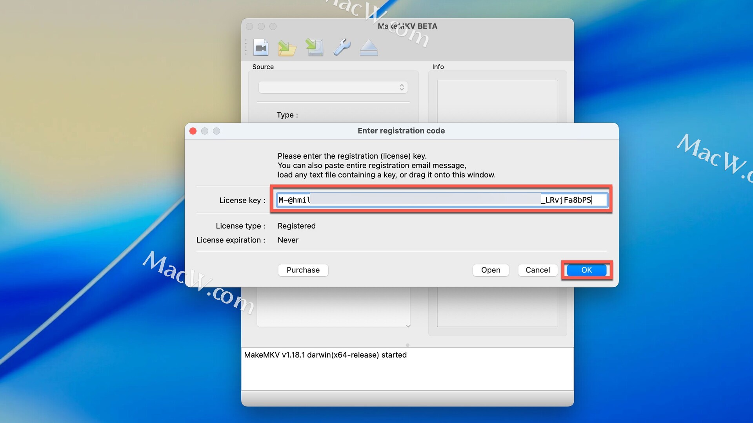
Task: Open Preferences with the wrench icon
Action: coord(342,47)
